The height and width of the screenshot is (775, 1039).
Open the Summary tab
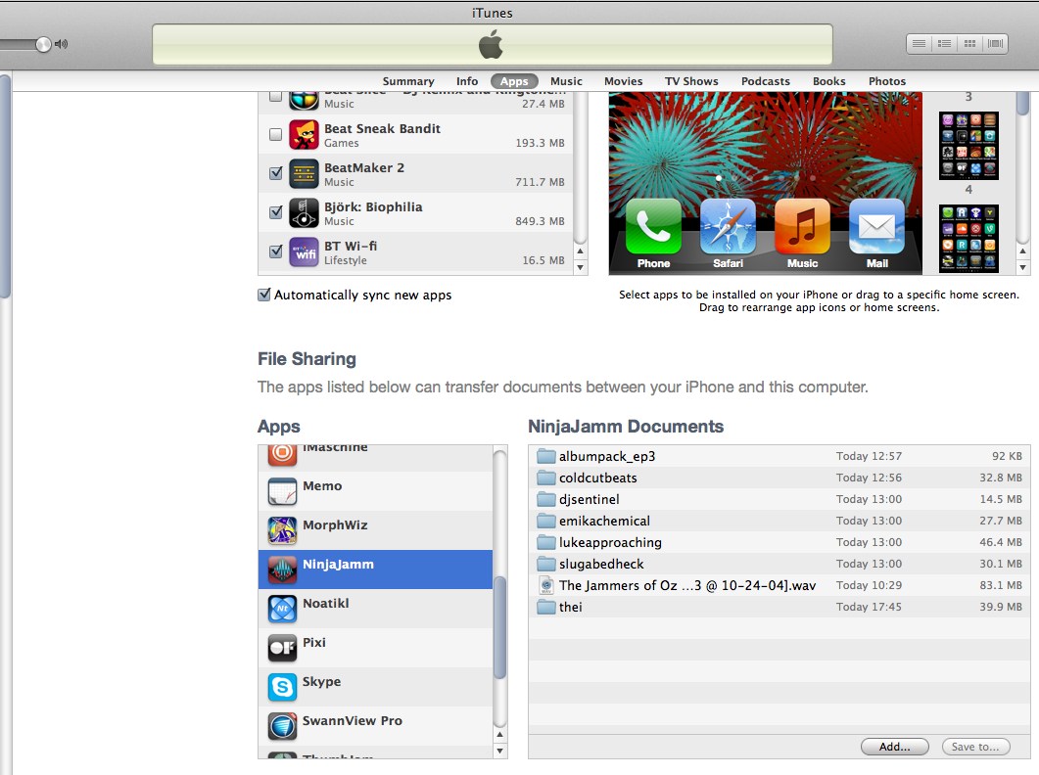tap(408, 81)
